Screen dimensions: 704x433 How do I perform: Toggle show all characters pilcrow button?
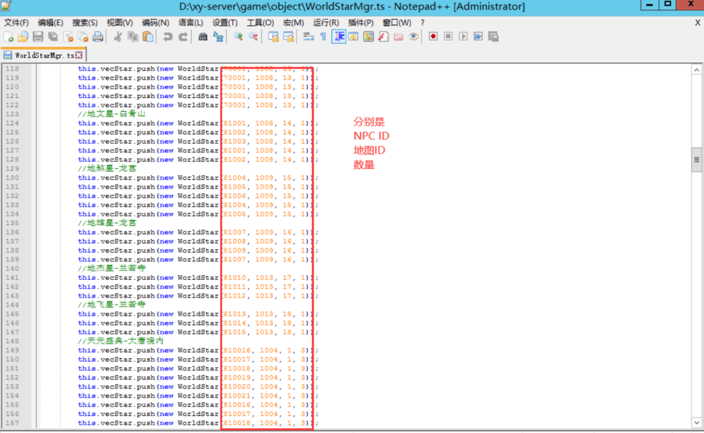[323, 37]
